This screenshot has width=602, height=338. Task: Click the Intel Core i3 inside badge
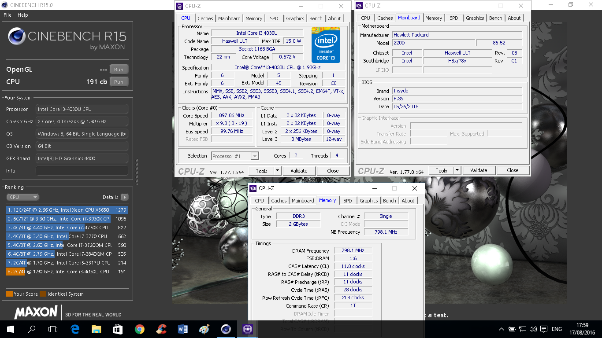pyautogui.click(x=326, y=45)
